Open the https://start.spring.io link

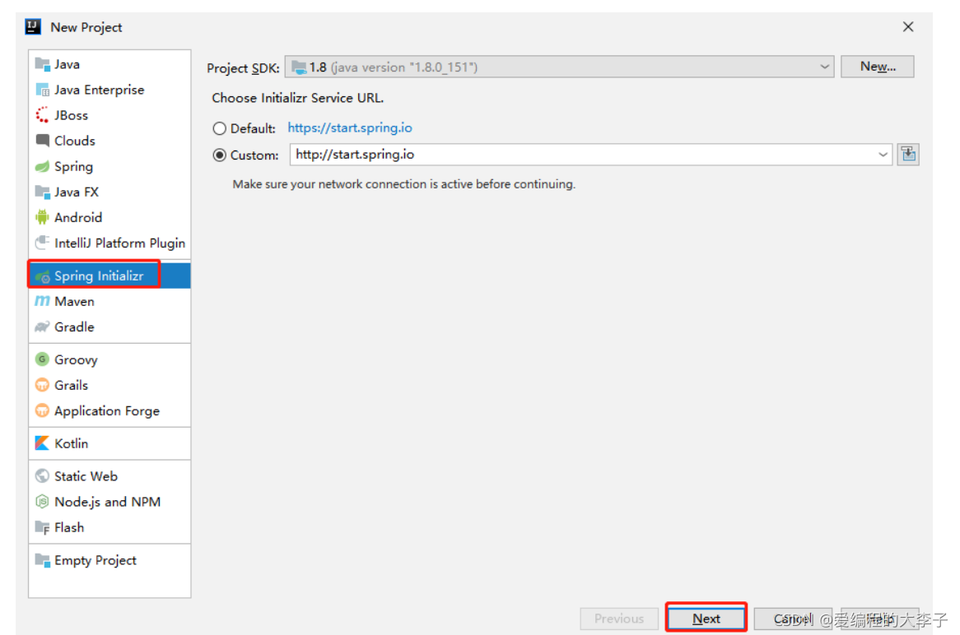[350, 127]
